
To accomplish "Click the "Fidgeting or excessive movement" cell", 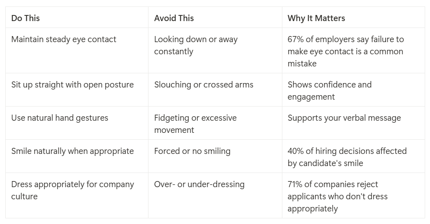I will click(x=195, y=124).
